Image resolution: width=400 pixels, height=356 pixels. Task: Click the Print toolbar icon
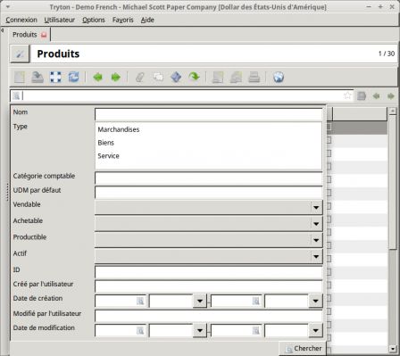point(254,78)
